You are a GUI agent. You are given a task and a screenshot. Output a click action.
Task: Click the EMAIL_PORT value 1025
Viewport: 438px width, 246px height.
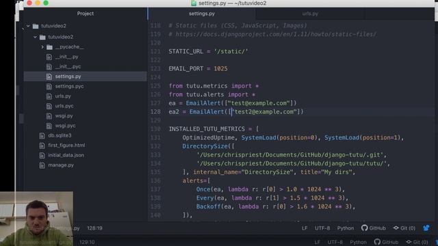click(220, 68)
